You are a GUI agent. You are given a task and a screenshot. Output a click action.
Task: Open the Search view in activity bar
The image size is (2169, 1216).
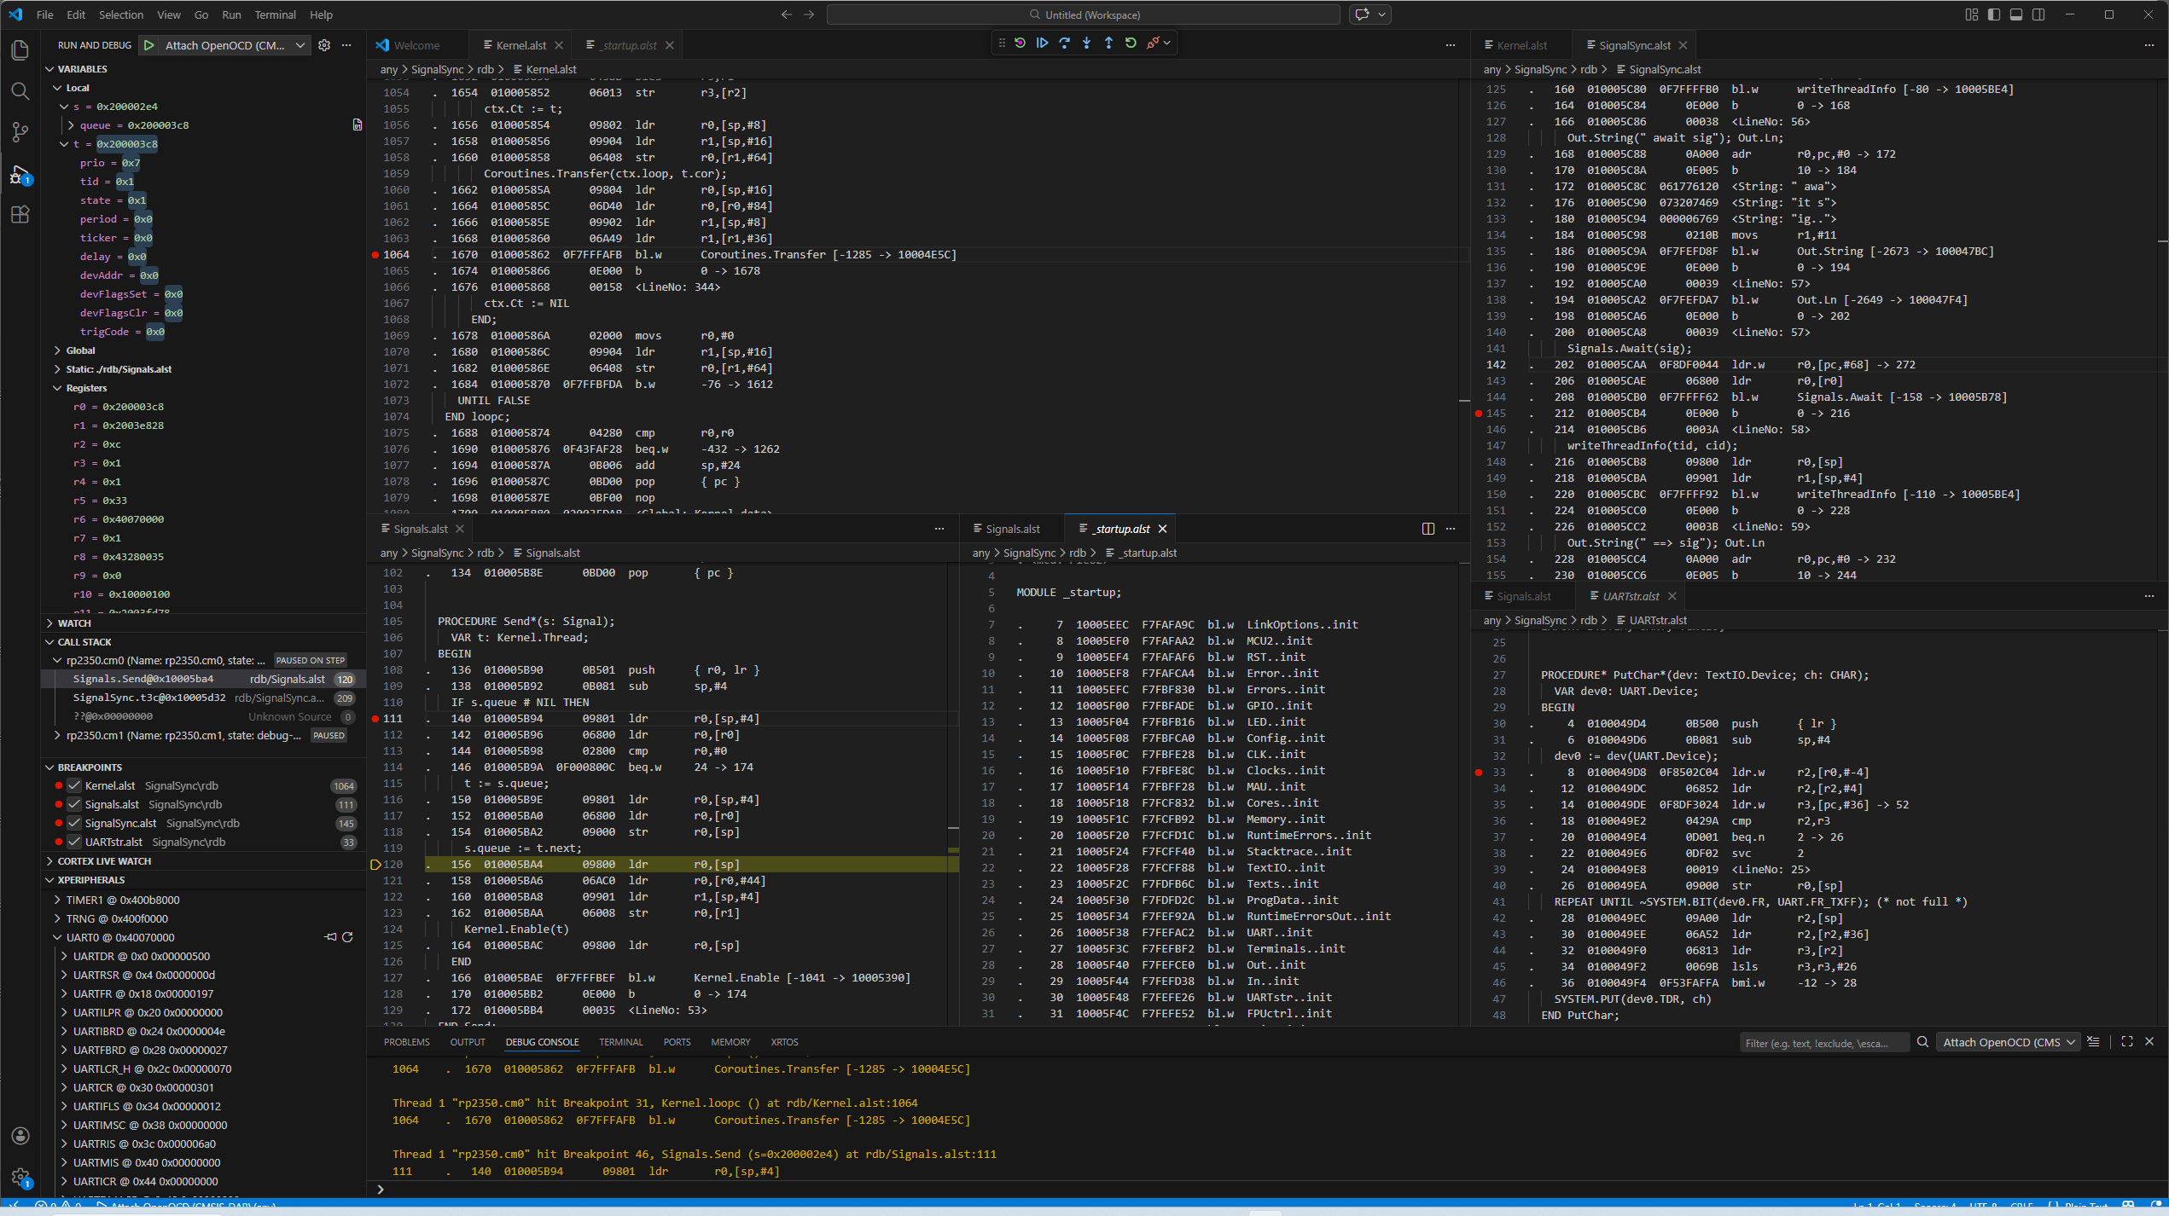pos(20,91)
